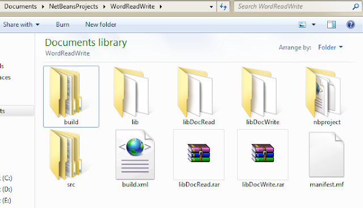Select drive (E:) in navigation pane
The height and width of the screenshot is (208, 363).
pos(6,201)
